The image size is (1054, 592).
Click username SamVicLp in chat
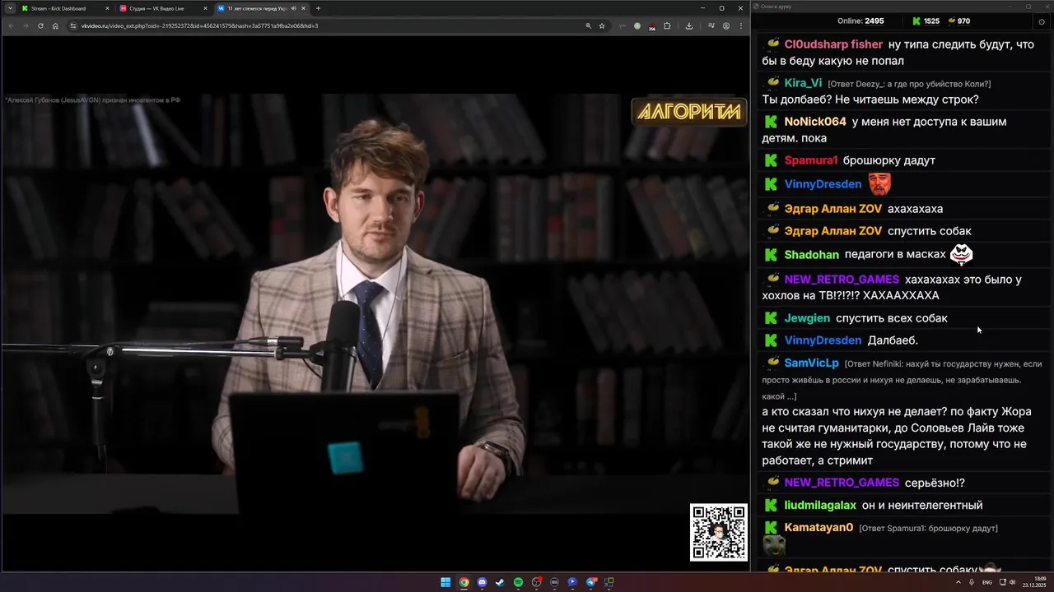pyautogui.click(x=812, y=363)
